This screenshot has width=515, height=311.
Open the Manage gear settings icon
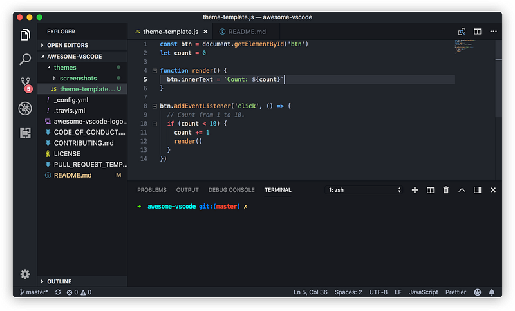25,274
